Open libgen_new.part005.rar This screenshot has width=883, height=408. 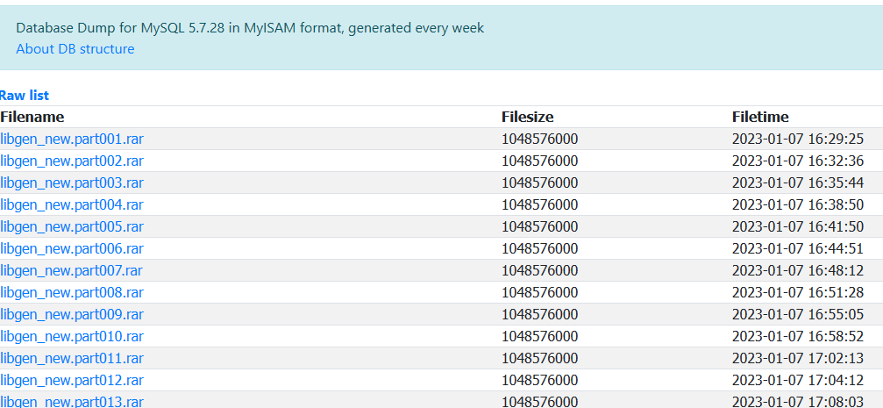72,226
